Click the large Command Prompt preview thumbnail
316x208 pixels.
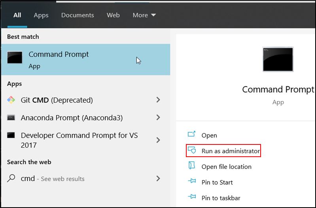click(x=278, y=59)
